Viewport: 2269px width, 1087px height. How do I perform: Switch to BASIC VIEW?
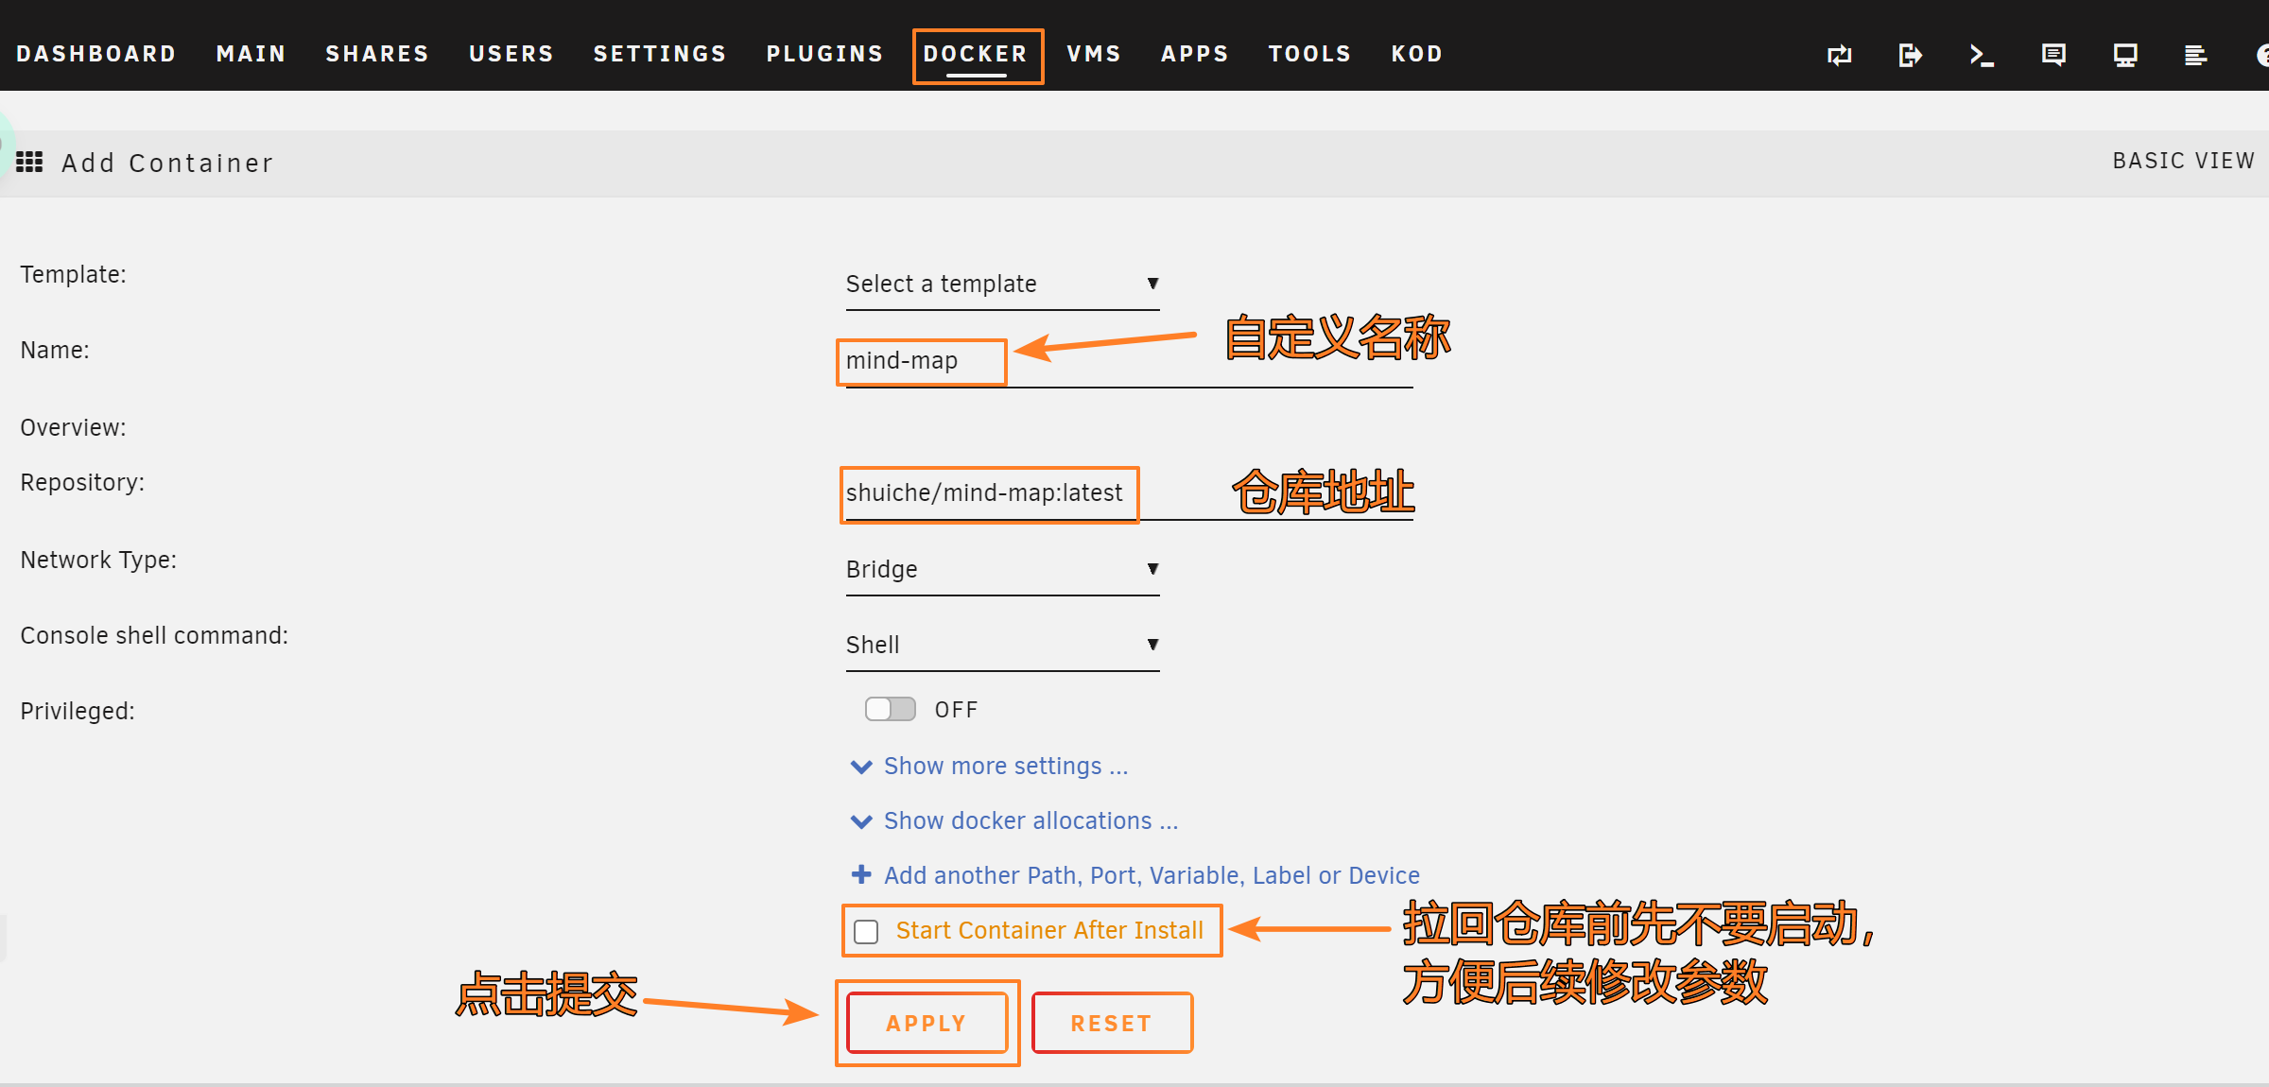pos(2183,161)
